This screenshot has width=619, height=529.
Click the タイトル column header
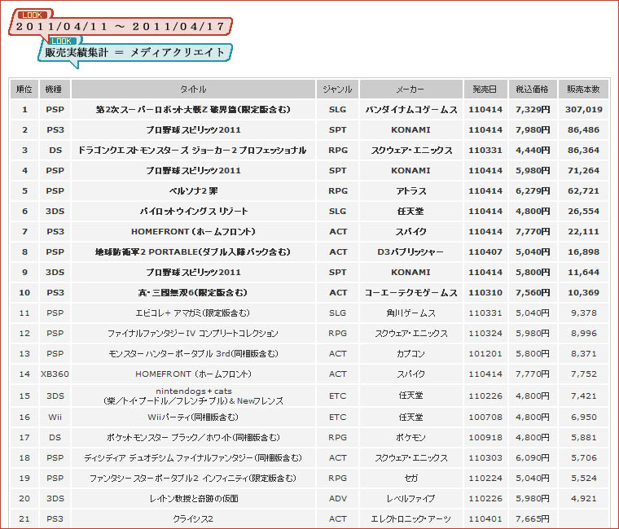coord(193,90)
